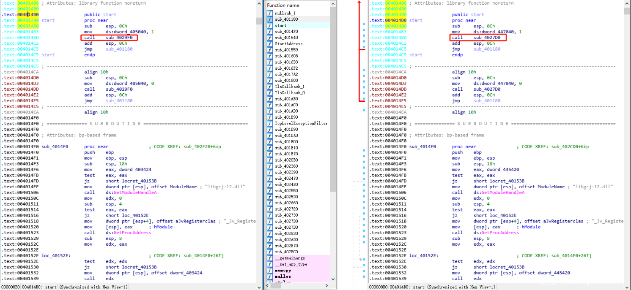Click the icon next to sub_401540

pos(269,38)
